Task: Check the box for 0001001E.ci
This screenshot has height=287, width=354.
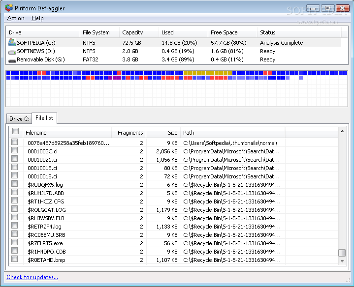Action: [x=15, y=167]
